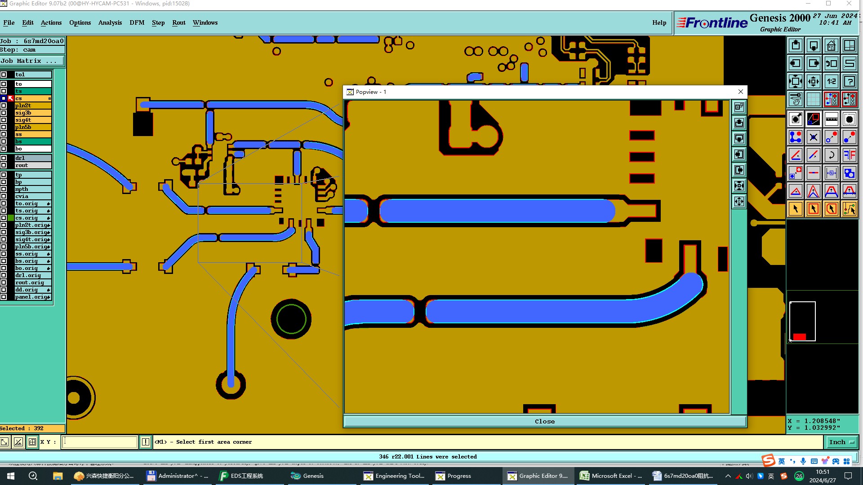The image size is (863, 485).
Task: Click the net selection arrow tool
Action: [x=849, y=209]
